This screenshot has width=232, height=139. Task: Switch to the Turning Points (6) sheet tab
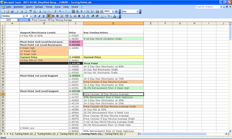click(x=114, y=134)
